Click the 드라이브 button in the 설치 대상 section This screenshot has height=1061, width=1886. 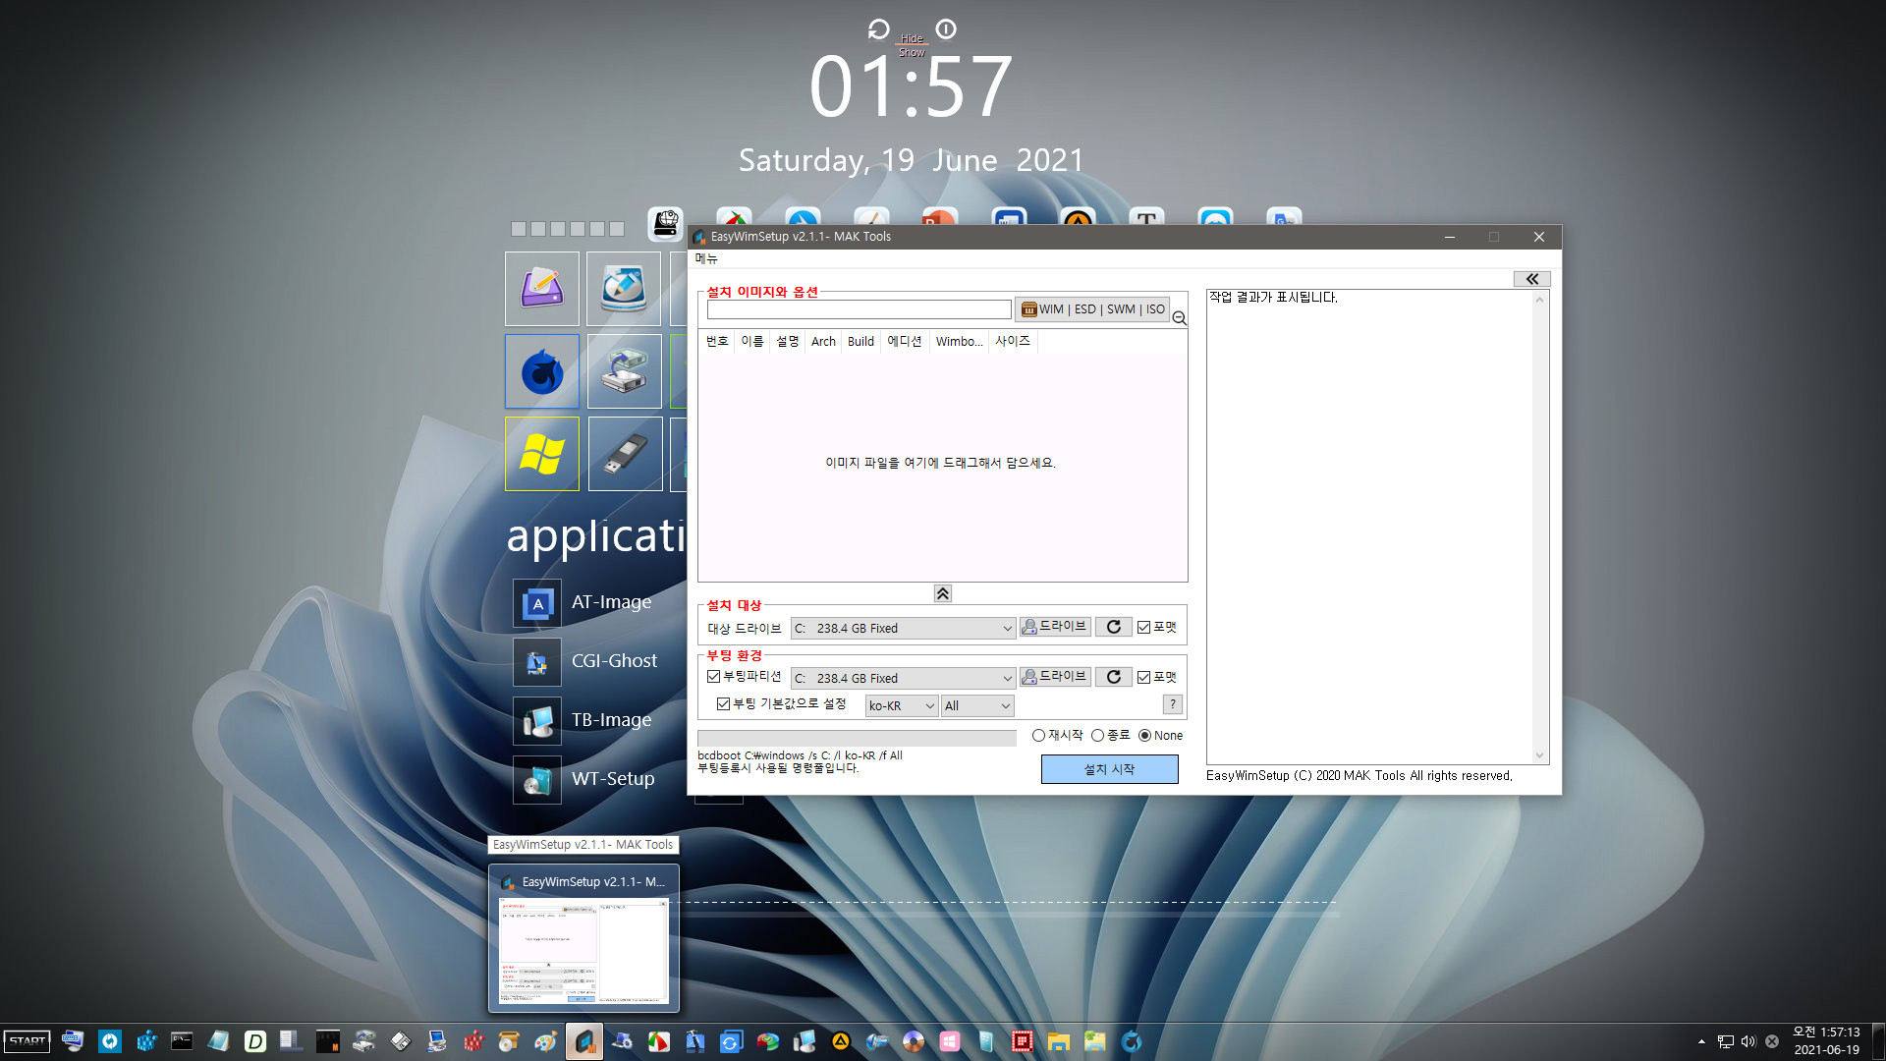[1055, 626]
